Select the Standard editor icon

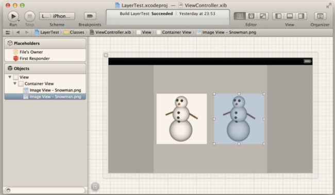point(240,16)
